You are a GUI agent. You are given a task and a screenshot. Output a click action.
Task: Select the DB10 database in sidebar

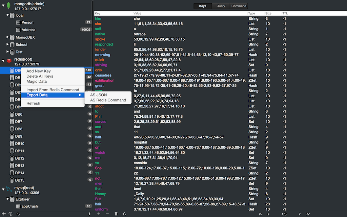(x=20, y=143)
